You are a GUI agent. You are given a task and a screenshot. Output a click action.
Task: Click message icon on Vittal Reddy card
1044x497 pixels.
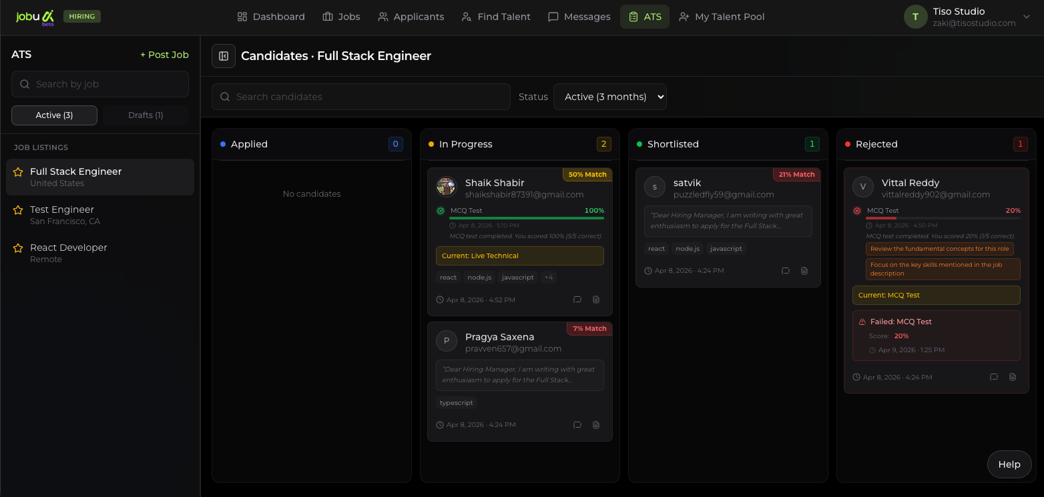point(994,377)
